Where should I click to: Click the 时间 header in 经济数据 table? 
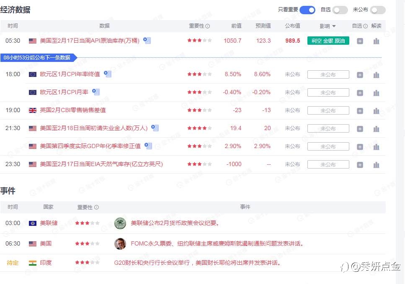tap(13, 26)
